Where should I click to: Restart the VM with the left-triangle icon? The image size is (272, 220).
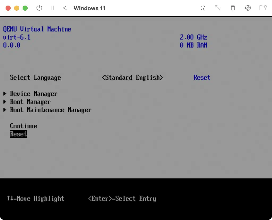coord(65,8)
